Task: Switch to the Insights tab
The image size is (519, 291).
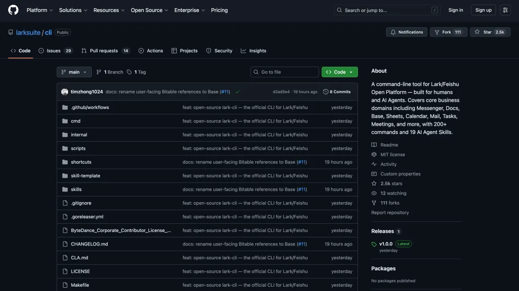Action: 254,50
